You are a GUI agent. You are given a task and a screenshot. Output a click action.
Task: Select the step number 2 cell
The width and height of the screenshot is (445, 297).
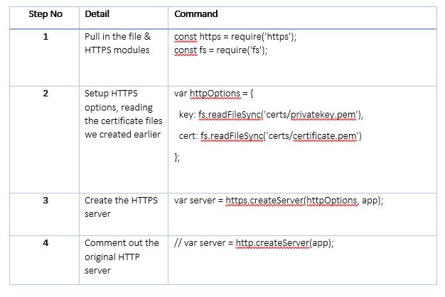[x=45, y=93]
